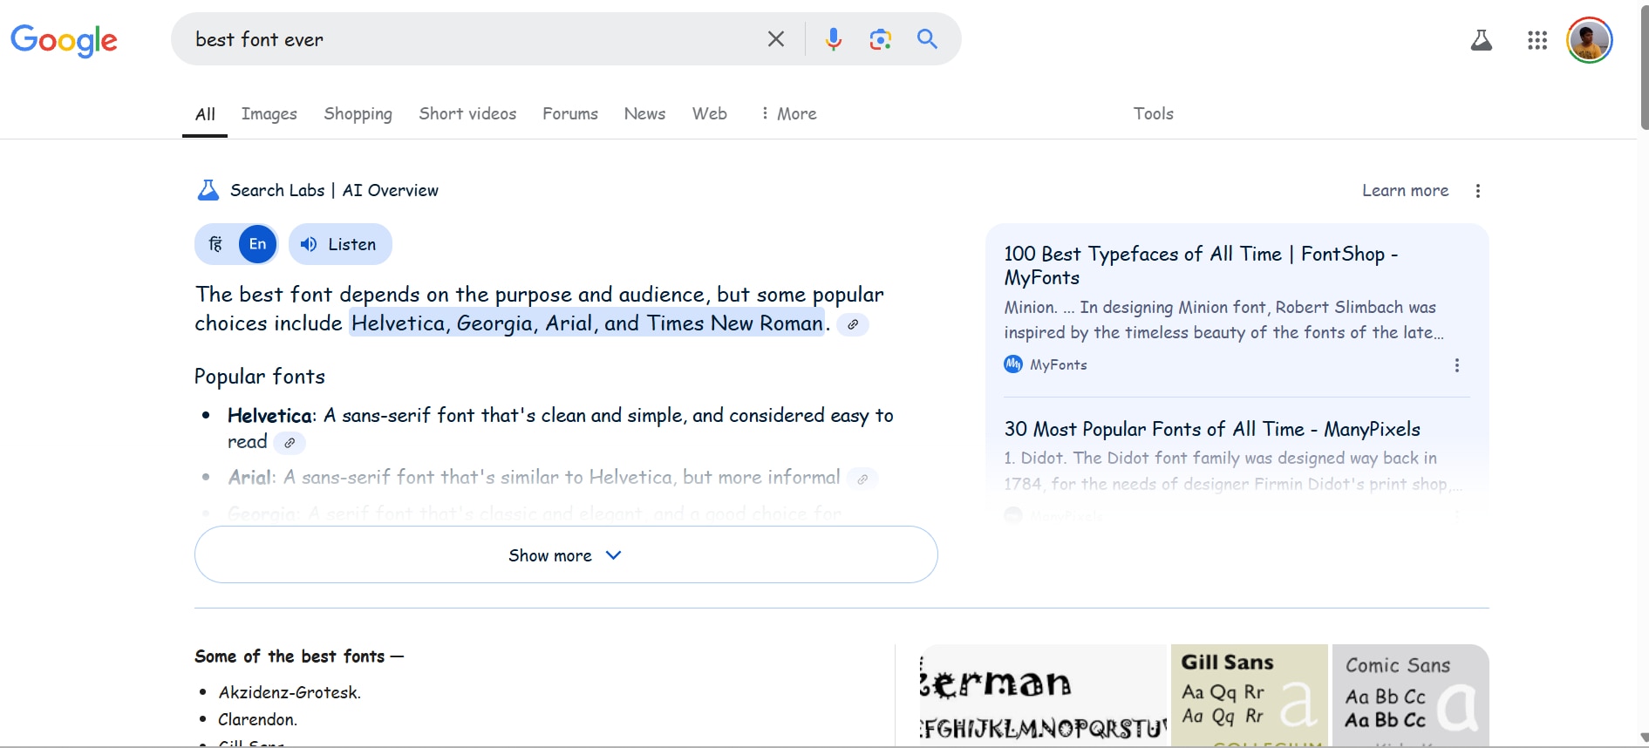Switch AI Overview language to Hindi

pos(215,244)
